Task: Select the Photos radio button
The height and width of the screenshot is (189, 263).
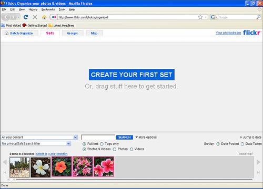Action: click(x=115, y=149)
